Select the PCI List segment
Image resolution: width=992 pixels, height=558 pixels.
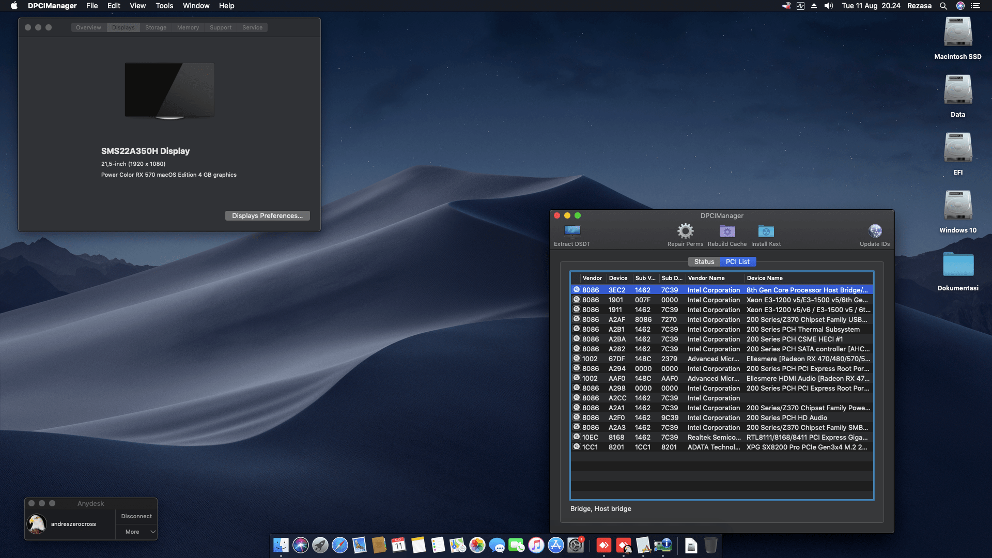coord(737,261)
